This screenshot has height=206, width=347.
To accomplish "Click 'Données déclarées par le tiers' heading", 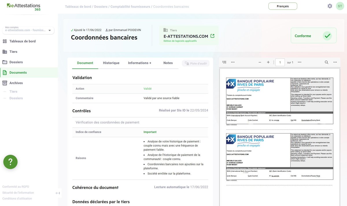I will click(101, 202).
